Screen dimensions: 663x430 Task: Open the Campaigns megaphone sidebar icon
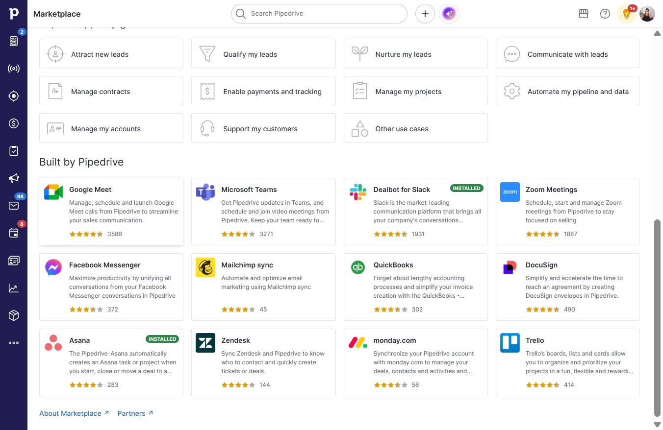[14, 178]
